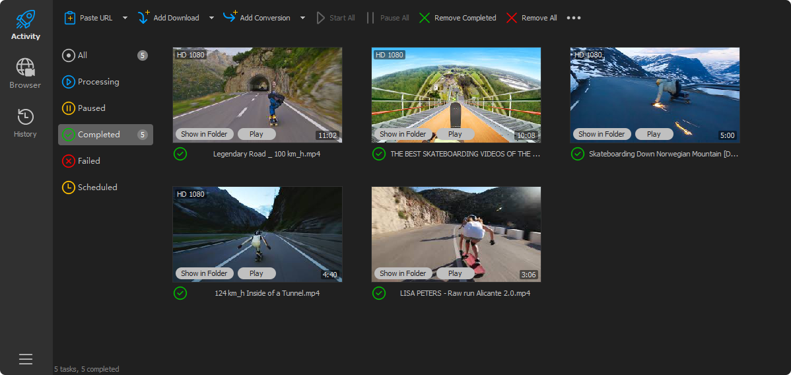Screen dimensions: 791x375
Task: Click green checkmark beside LISA PETERS video
Action: pyautogui.click(x=379, y=293)
